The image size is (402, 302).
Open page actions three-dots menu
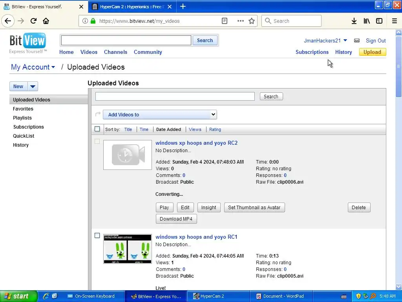pyautogui.click(x=241, y=21)
